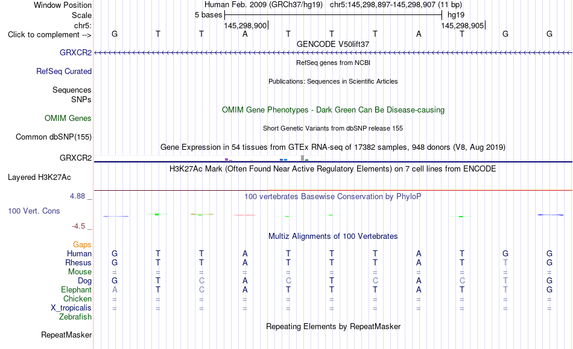
Task: Select the Rhesus species row label
Action: pyautogui.click(x=78, y=262)
